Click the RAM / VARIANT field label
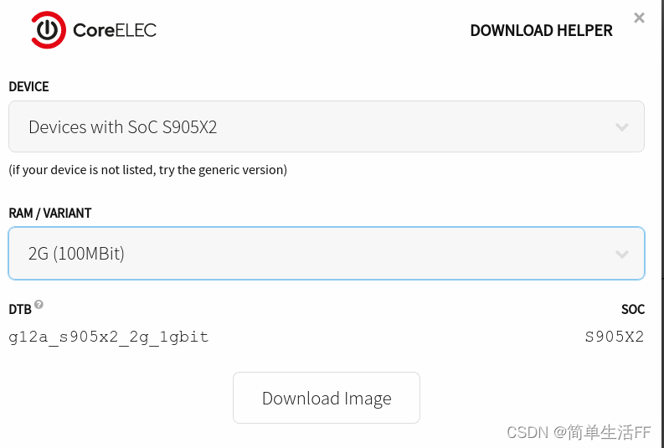 point(50,214)
